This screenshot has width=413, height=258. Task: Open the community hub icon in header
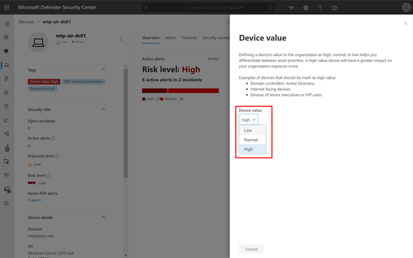(291, 8)
